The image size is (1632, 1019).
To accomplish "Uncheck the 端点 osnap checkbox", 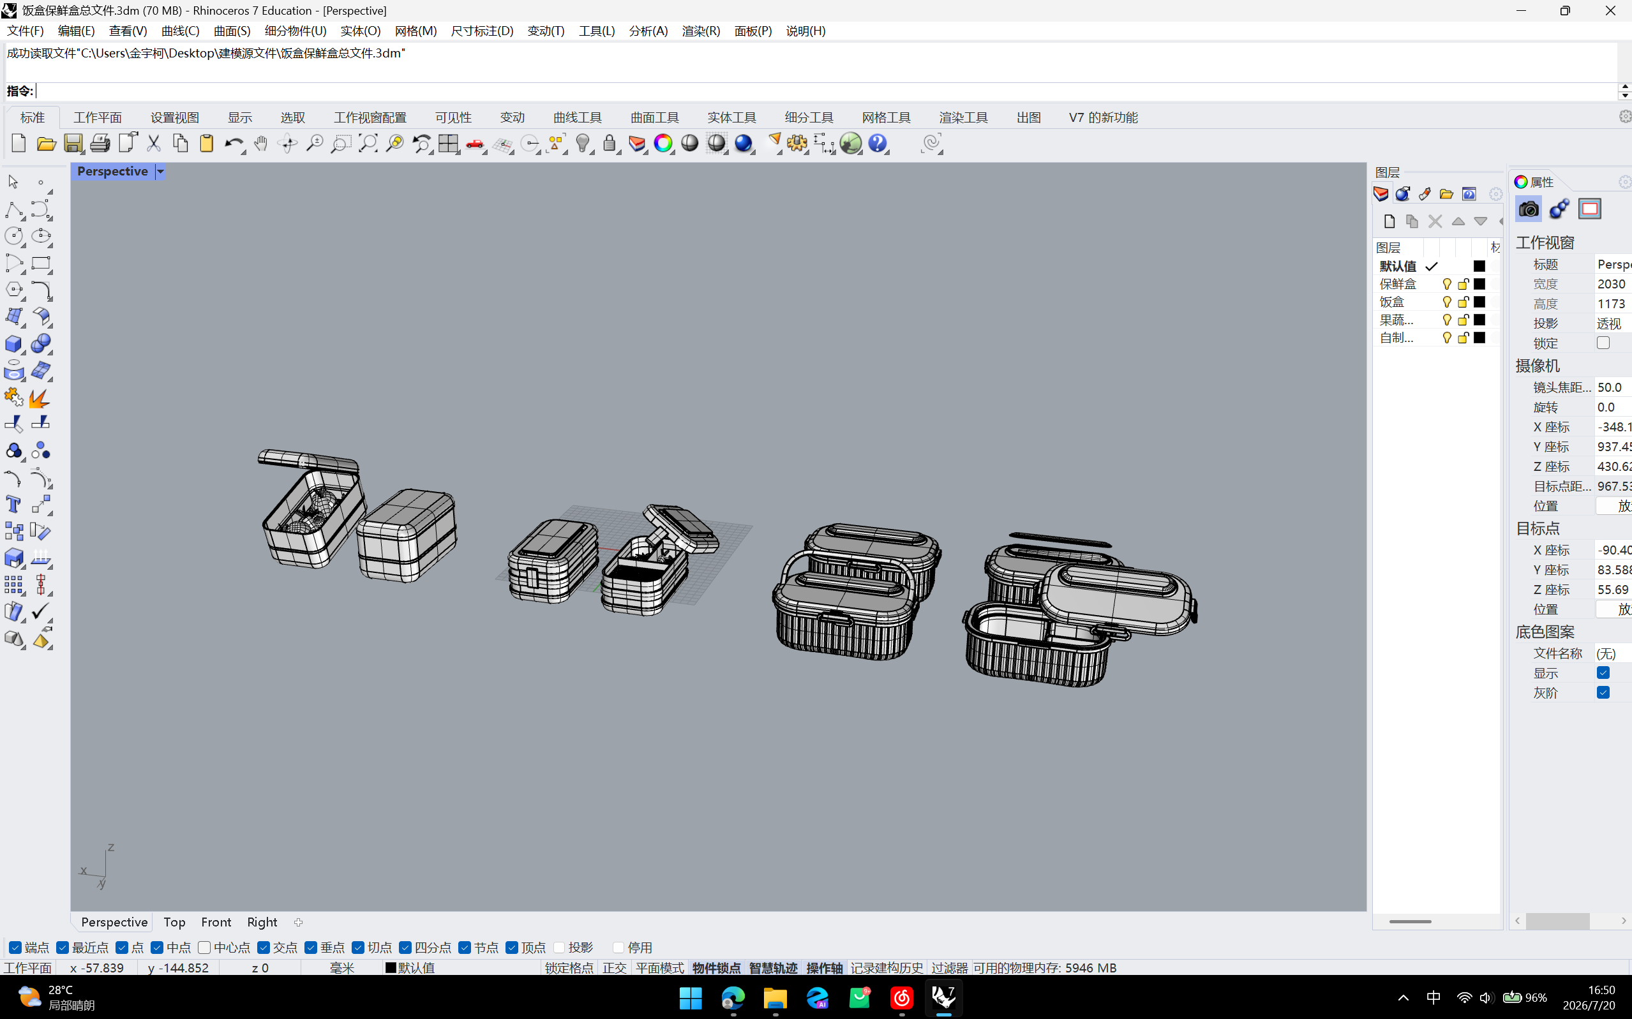I will coord(15,947).
